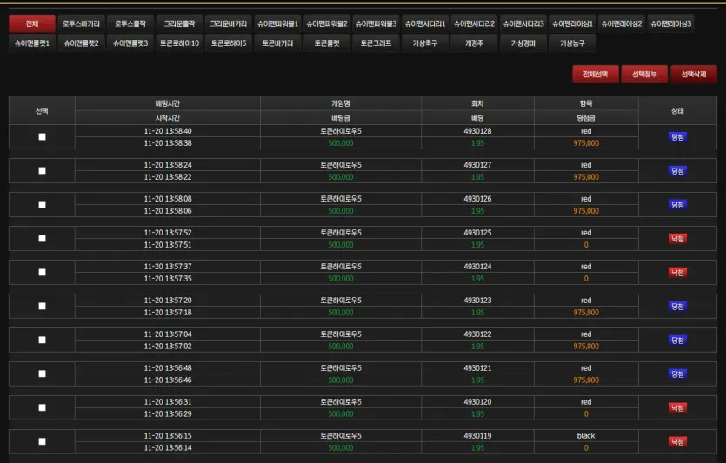Check the box for round 4930128
Viewport: 726px width, 463px height.
point(42,137)
